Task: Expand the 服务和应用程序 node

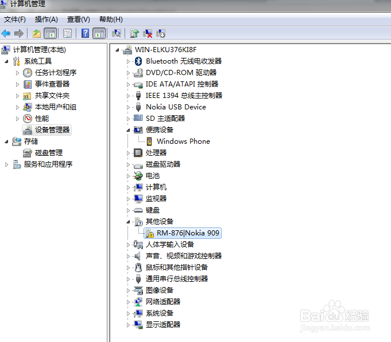Action: [6, 164]
